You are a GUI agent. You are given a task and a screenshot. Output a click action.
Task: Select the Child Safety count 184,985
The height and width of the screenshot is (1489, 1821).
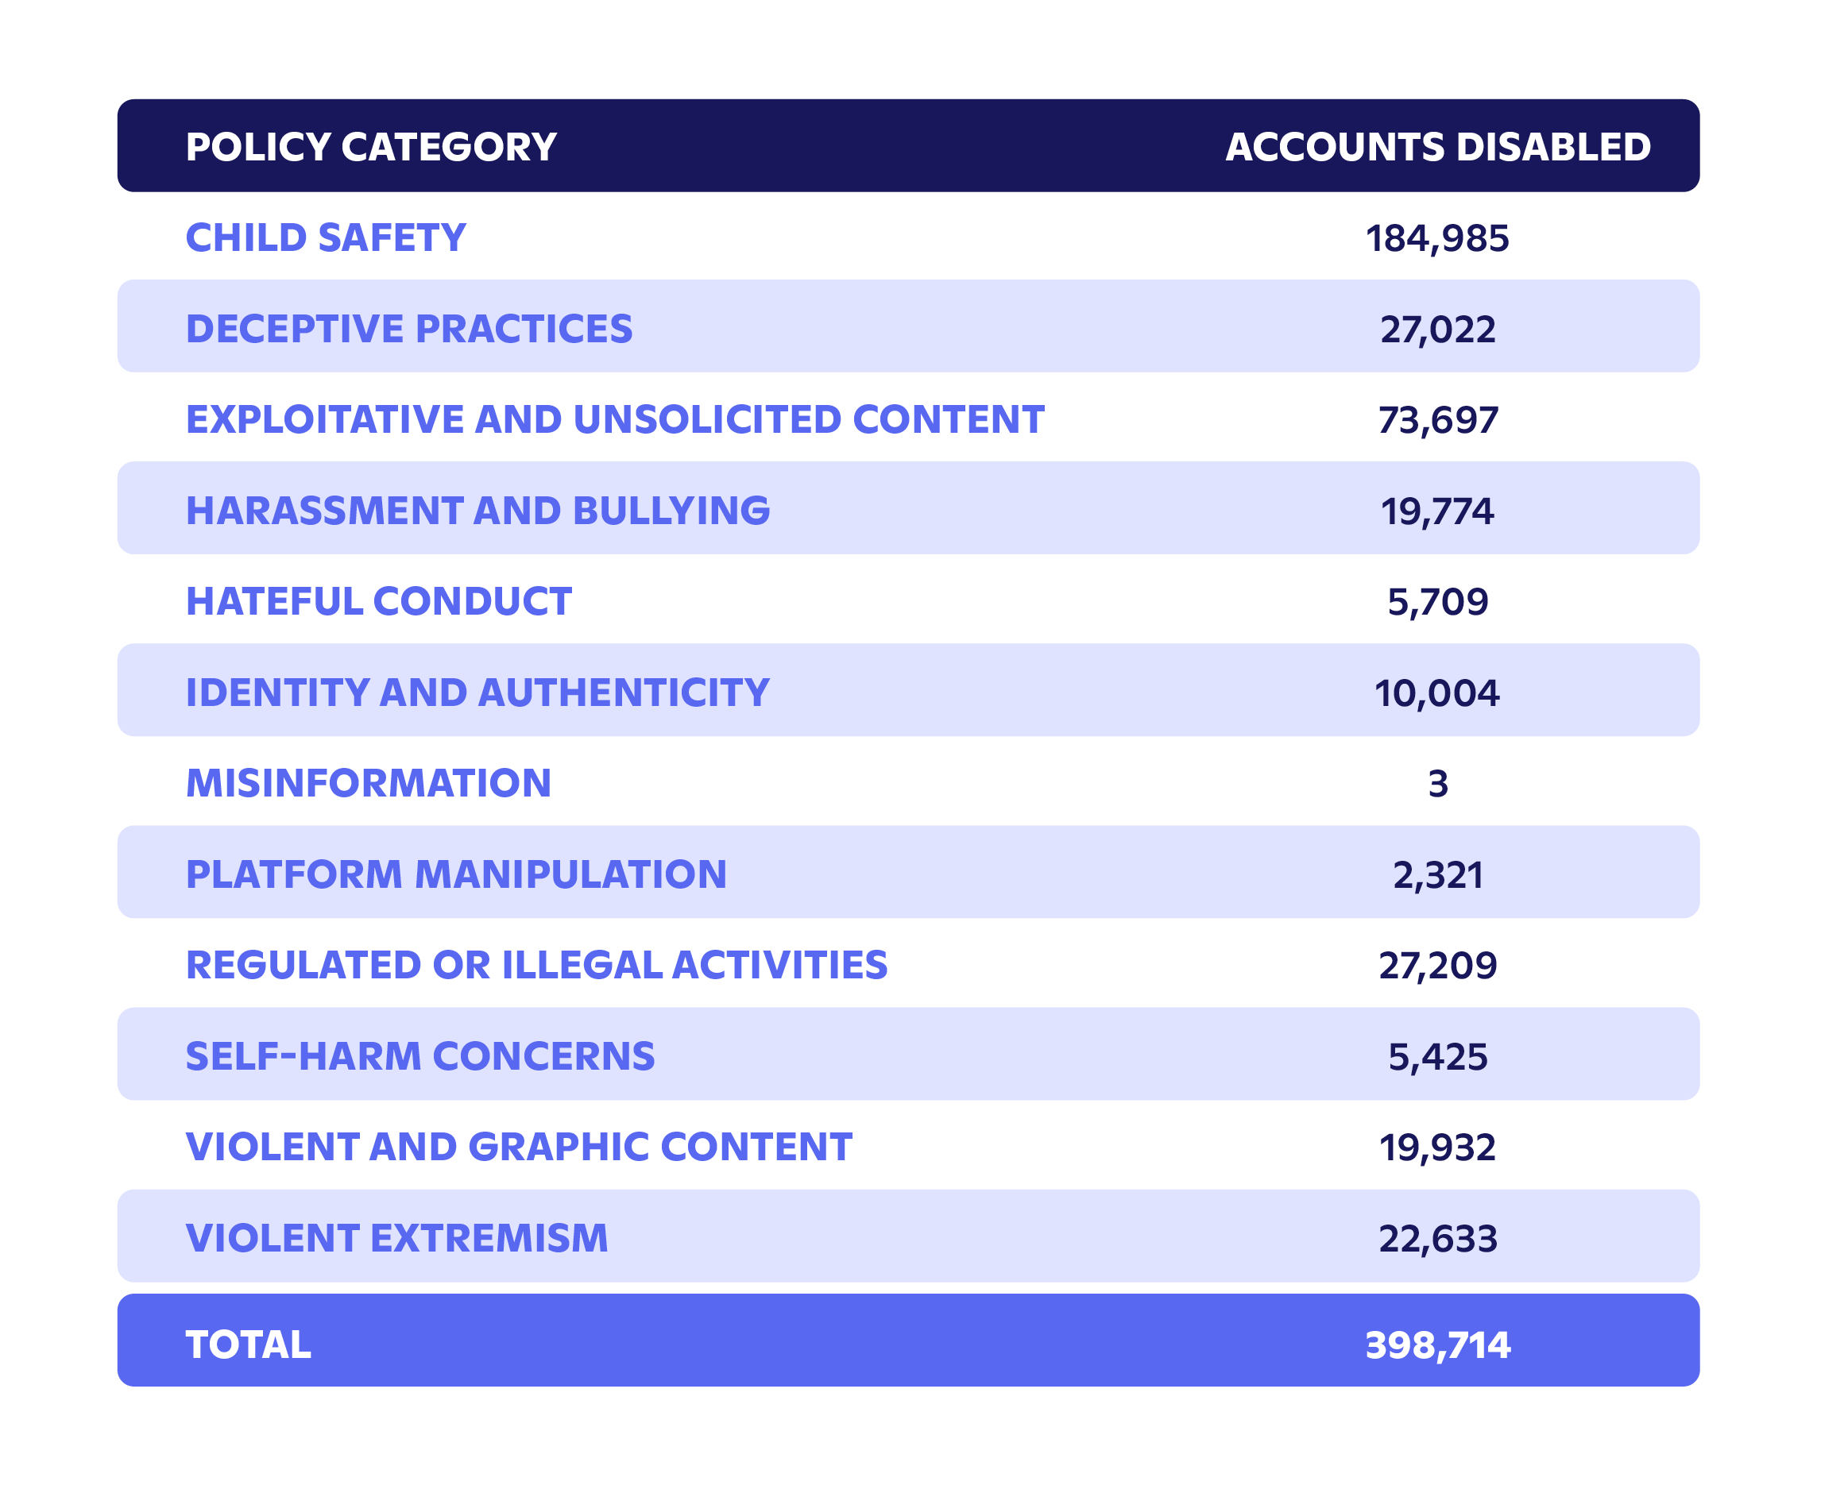point(1437,238)
